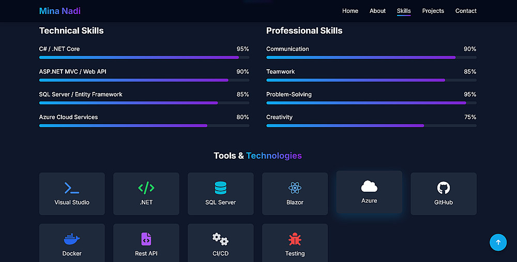Click the Professional Skills heading
This screenshot has width=517, height=262.
click(x=304, y=30)
